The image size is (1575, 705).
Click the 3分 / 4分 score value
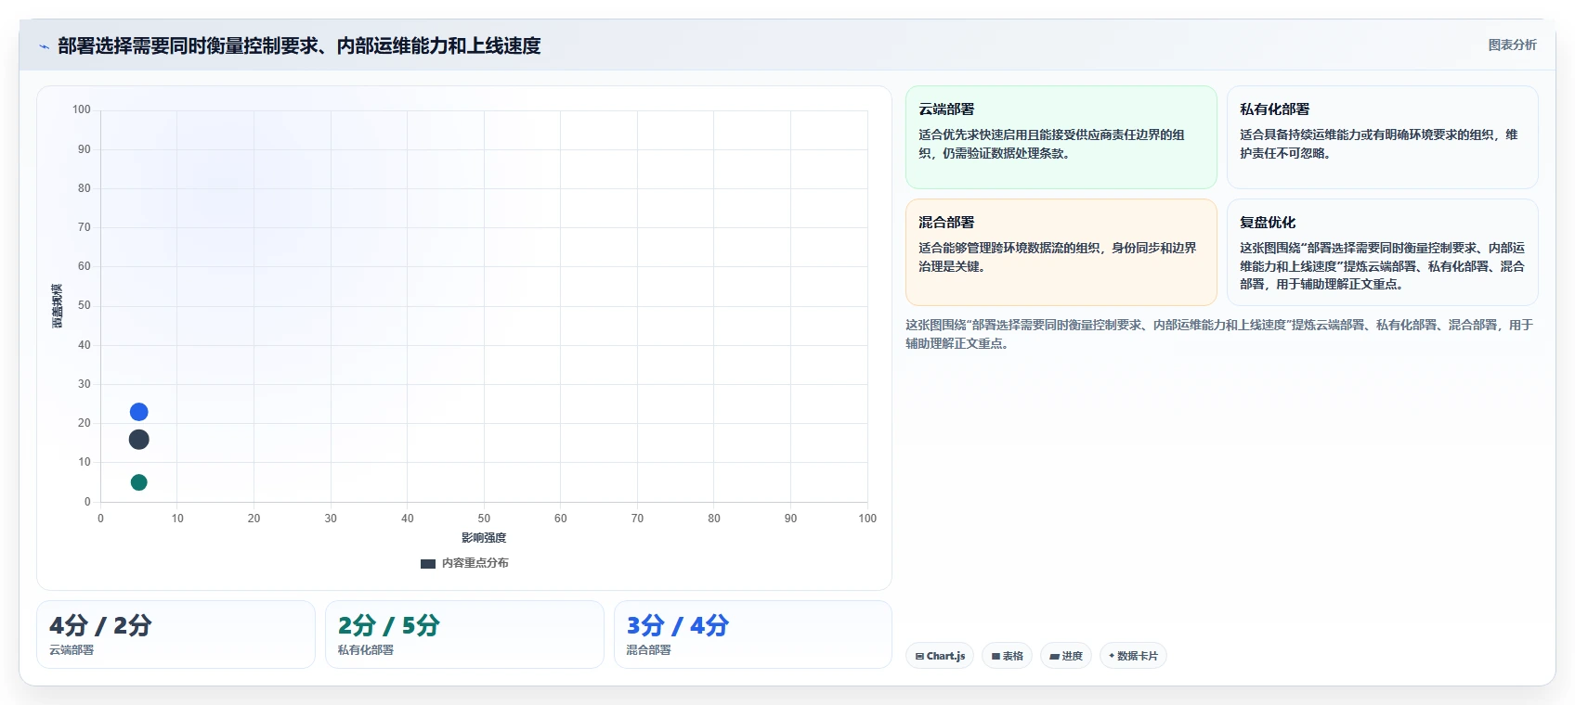[678, 625]
